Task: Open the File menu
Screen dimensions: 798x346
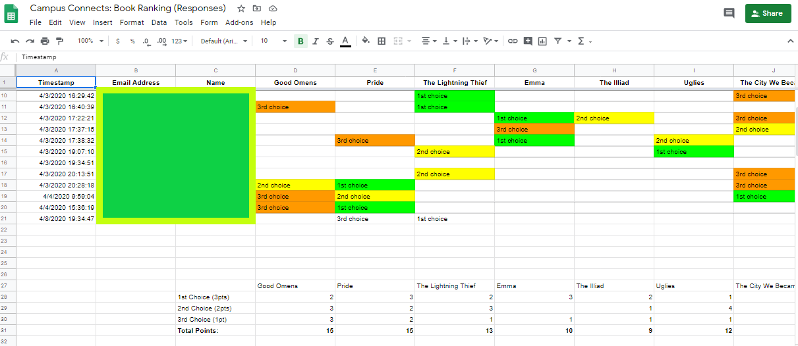Action: (36, 22)
